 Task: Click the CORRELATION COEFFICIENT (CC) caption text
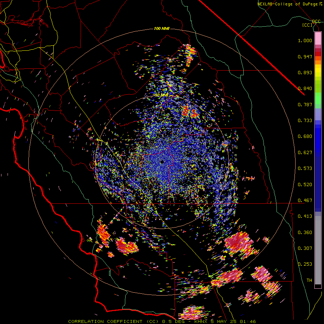(113, 321)
